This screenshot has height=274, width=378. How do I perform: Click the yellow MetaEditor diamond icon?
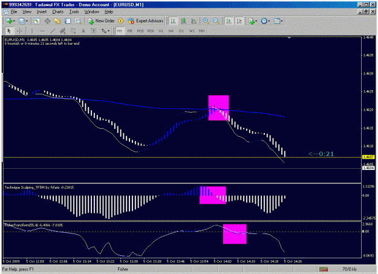point(120,21)
